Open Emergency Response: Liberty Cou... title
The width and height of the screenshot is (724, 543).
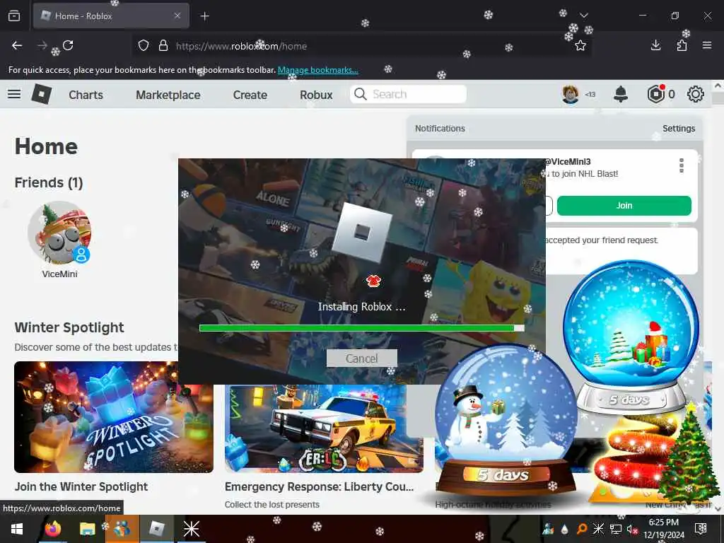(x=319, y=486)
